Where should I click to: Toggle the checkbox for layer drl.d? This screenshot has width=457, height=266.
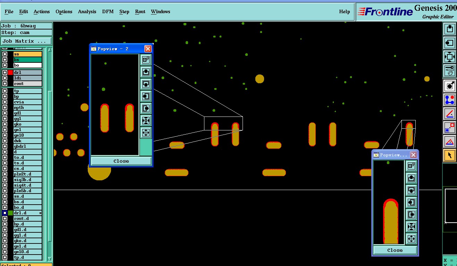(5, 213)
